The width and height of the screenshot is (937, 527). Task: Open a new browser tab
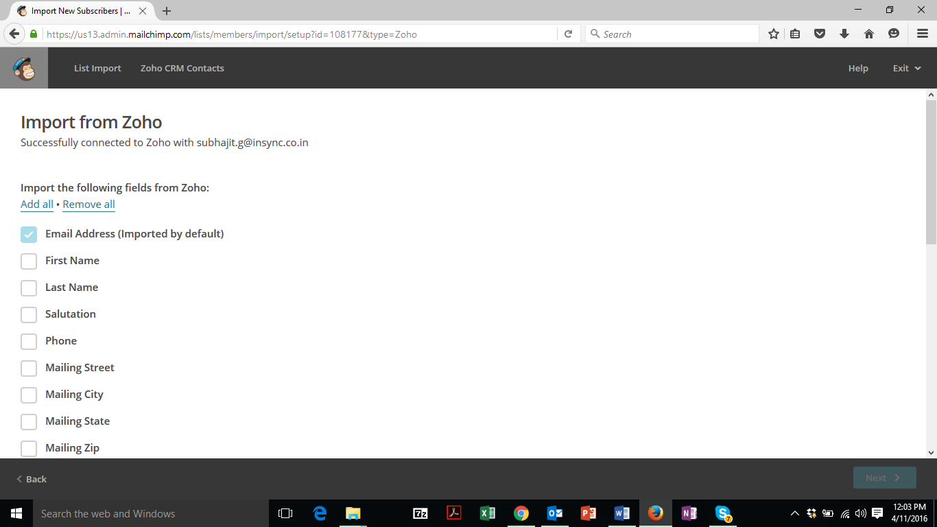click(167, 11)
